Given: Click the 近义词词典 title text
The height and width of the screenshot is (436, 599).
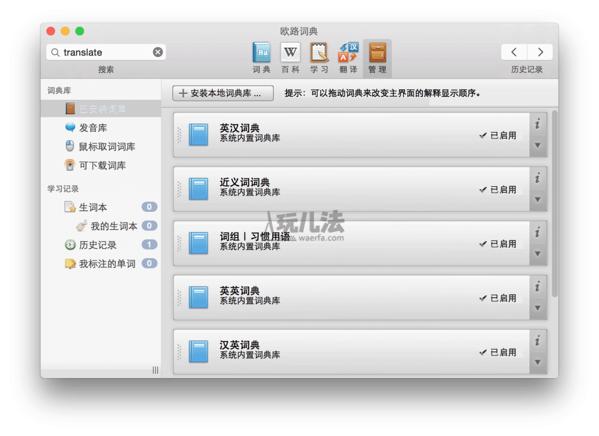Looking at the screenshot, I should 245,182.
